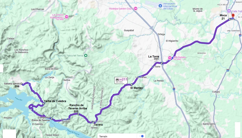Select the Yerba de Culebra waypoint circle
Image resolution: width=242 pixels, height=138 pixels.
tap(44, 104)
